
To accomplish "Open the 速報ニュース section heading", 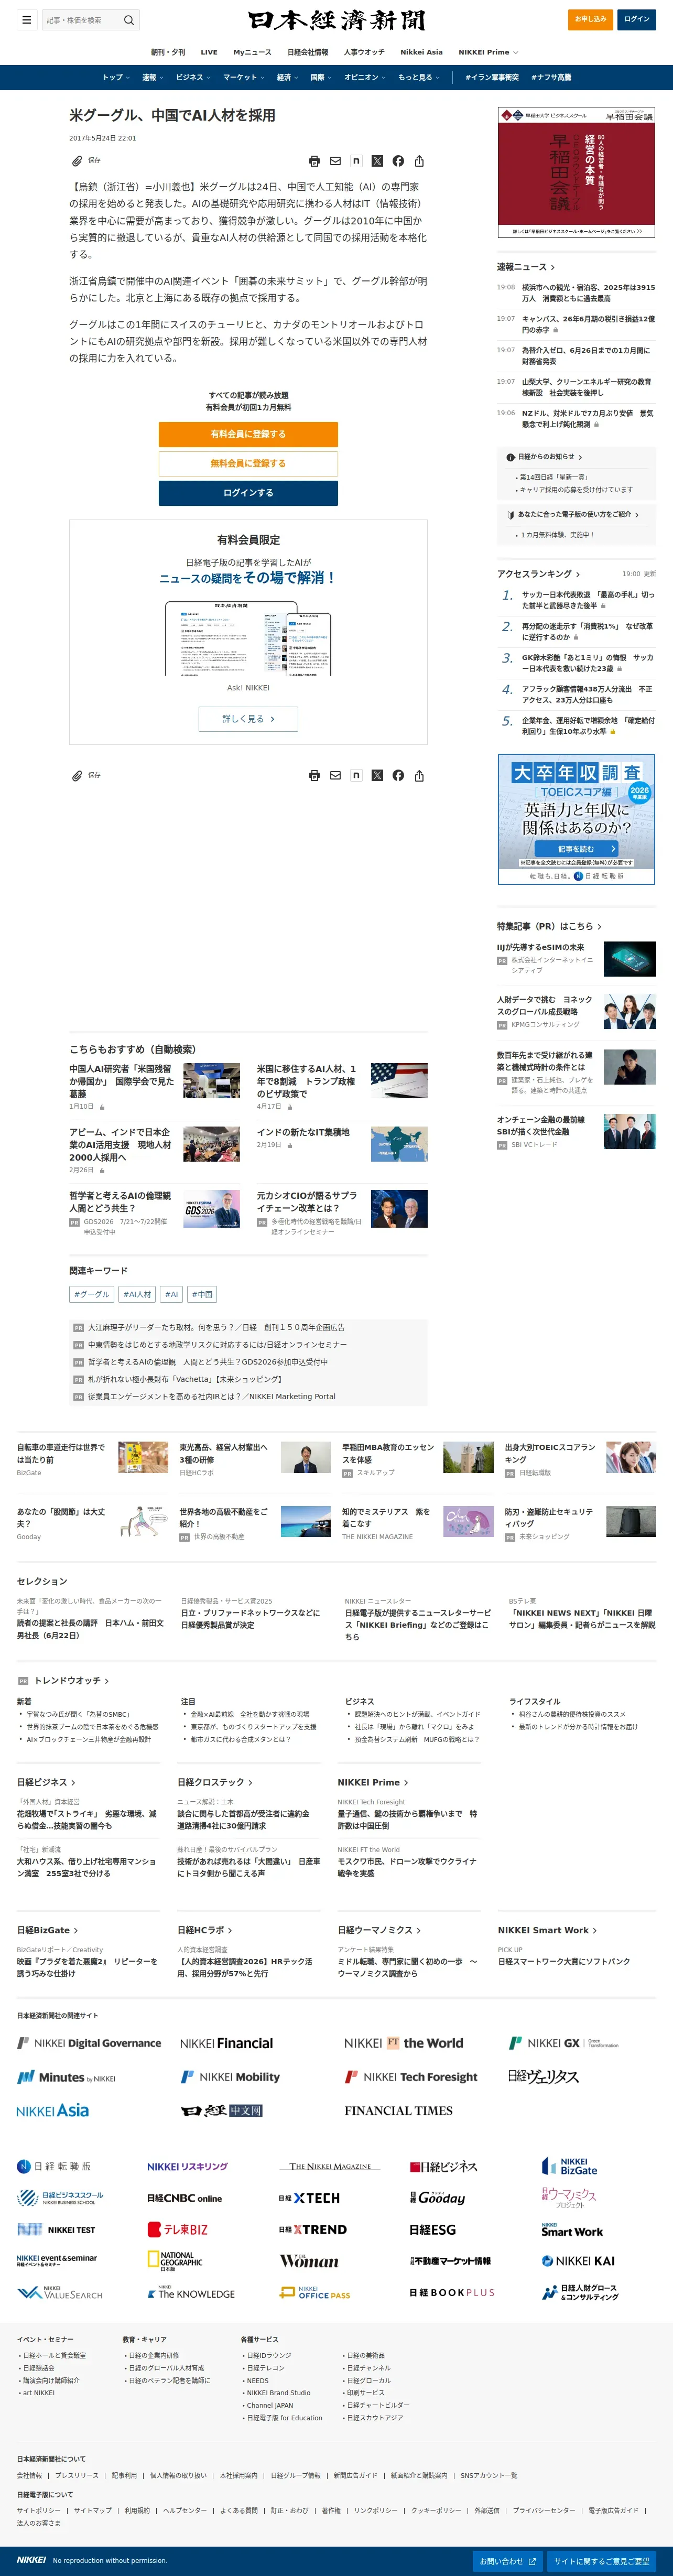I will (526, 267).
